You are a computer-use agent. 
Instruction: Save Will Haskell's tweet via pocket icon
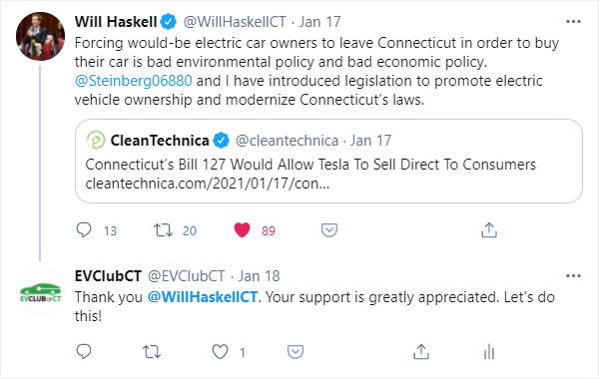click(328, 230)
